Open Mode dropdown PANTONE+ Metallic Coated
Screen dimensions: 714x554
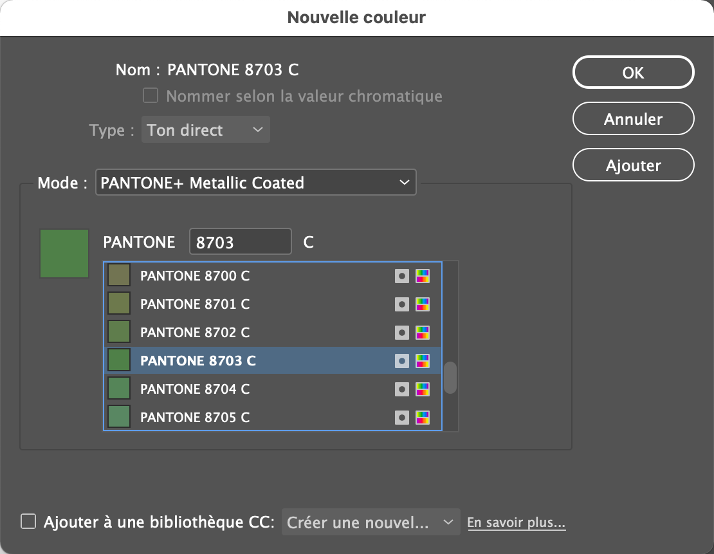(x=255, y=183)
